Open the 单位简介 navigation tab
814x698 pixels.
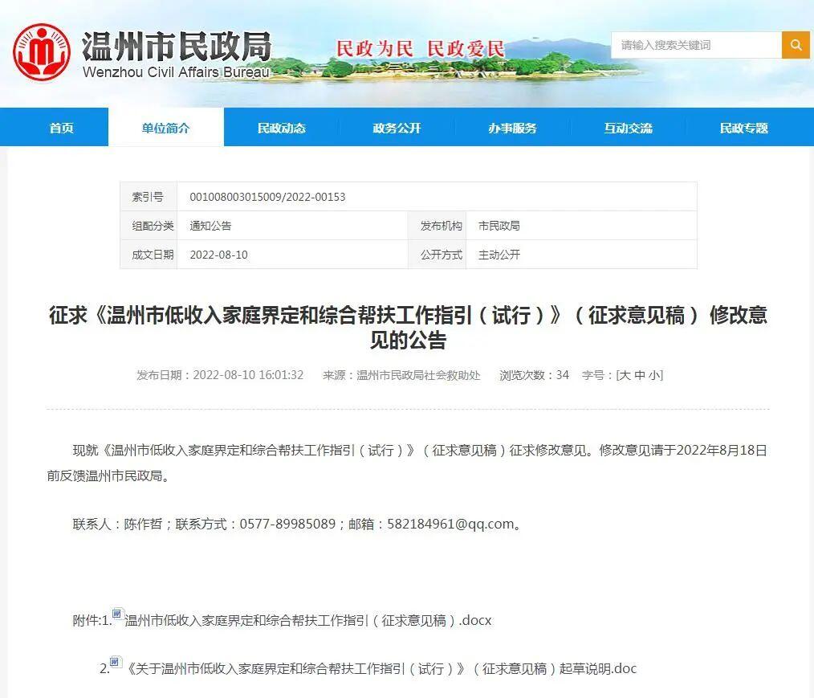click(166, 128)
